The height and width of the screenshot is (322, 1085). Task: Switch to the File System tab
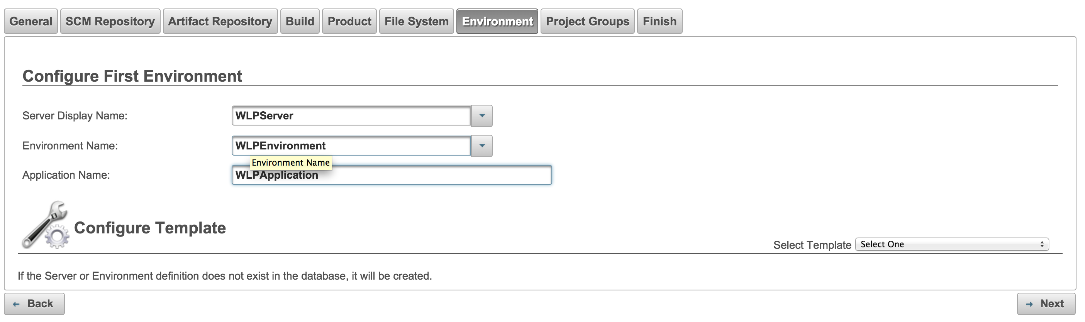click(417, 22)
